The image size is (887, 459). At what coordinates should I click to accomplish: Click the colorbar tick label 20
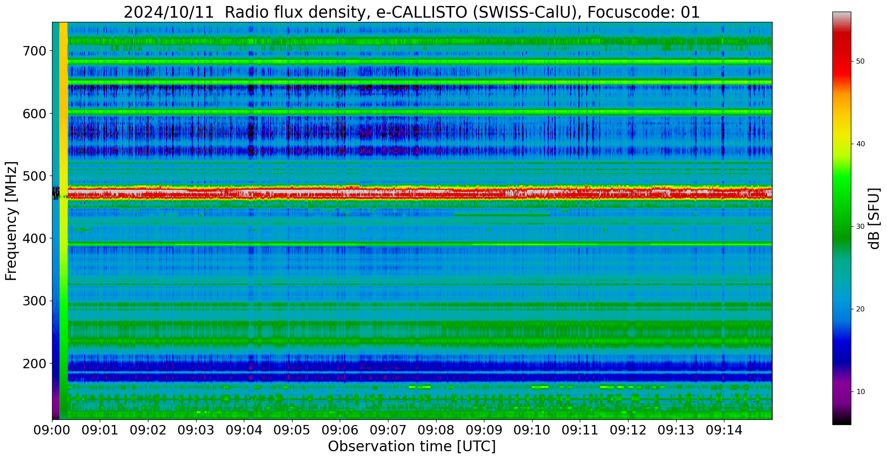point(860,309)
